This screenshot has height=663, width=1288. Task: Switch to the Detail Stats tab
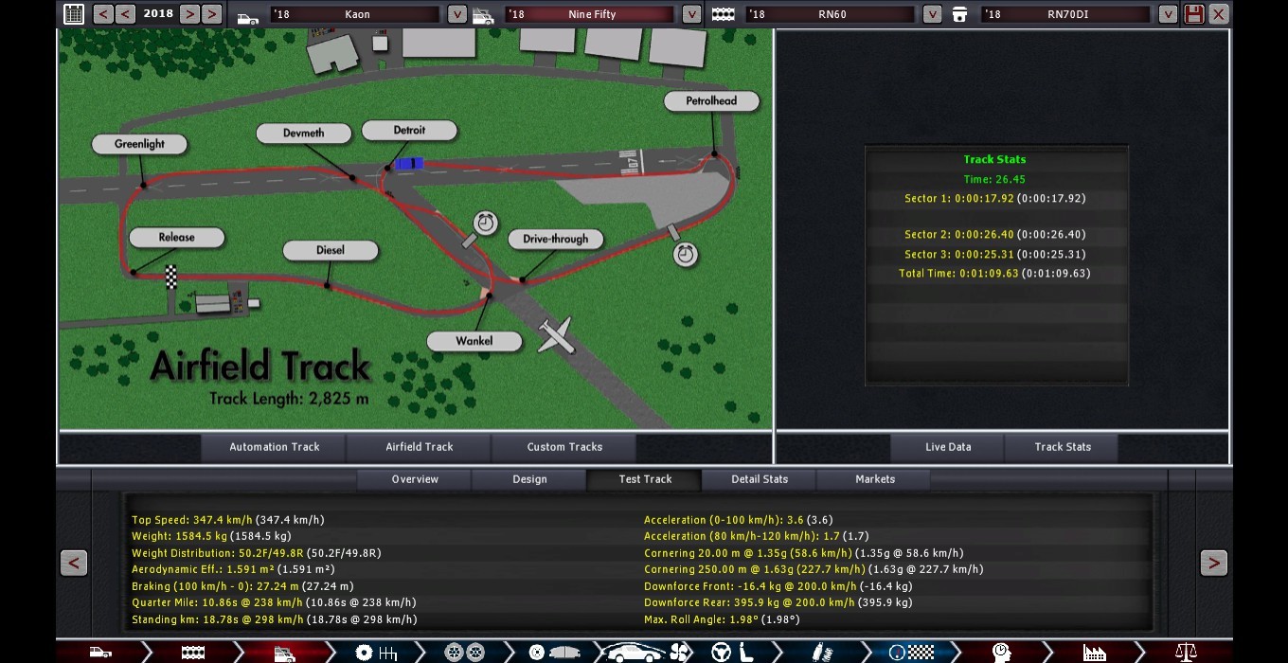pyautogui.click(x=759, y=479)
